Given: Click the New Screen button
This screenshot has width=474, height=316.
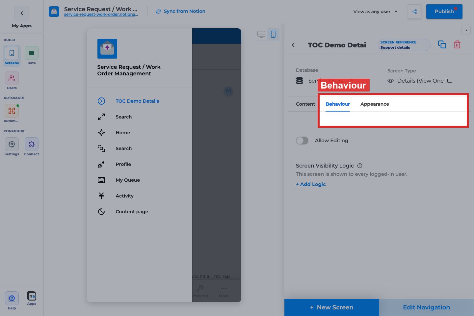Looking at the screenshot, I should tap(332, 307).
